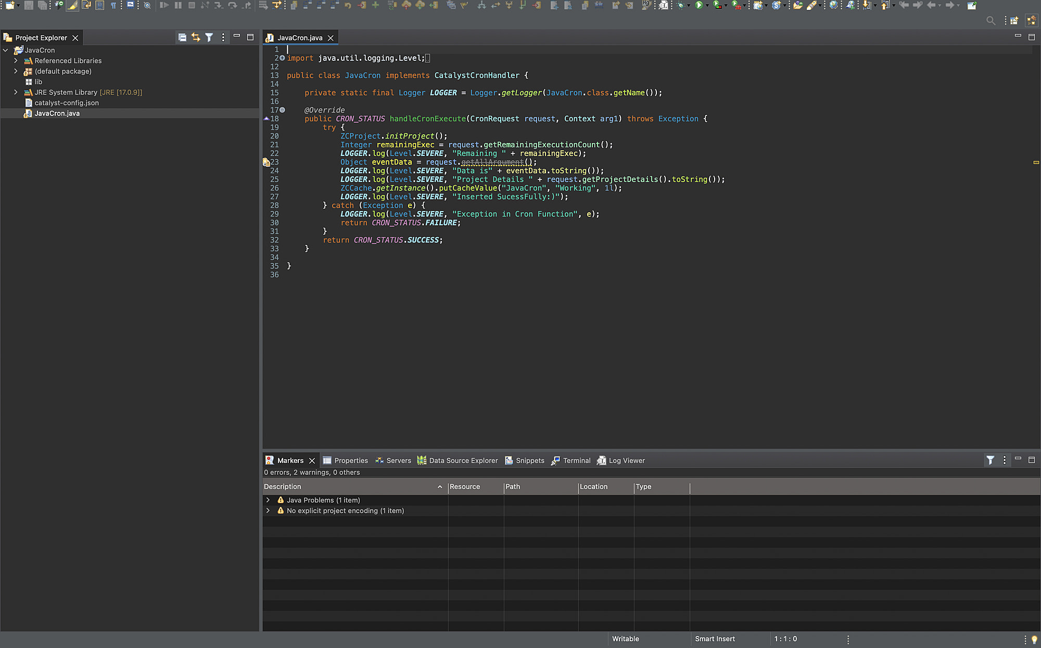Click the Save icon in toolbar
Viewport: 1041px width, 648px height.
click(x=28, y=5)
